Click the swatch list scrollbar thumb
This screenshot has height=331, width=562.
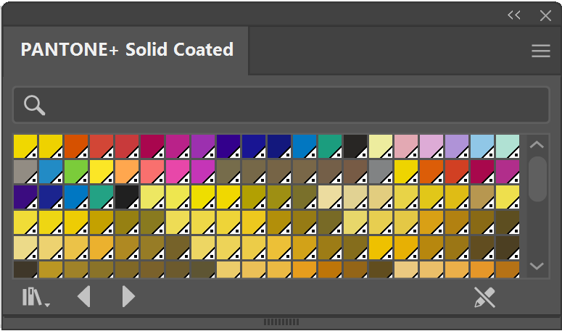pyautogui.click(x=537, y=179)
